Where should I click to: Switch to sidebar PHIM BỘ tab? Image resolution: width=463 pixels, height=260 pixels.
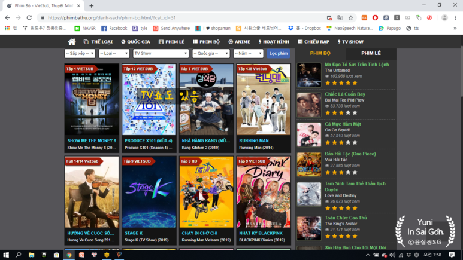(320, 53)
